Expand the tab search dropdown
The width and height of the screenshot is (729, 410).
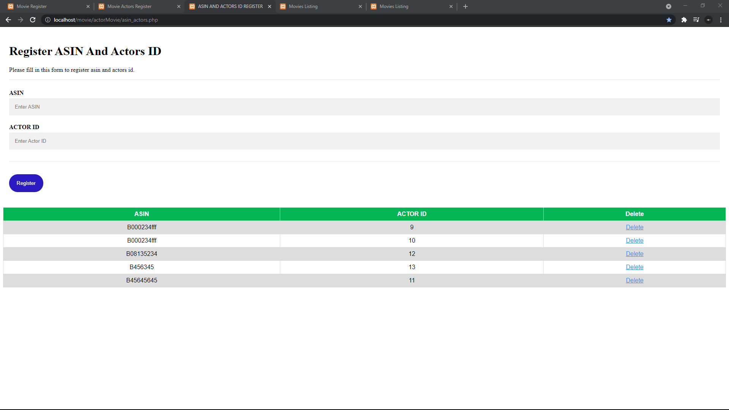669,6
